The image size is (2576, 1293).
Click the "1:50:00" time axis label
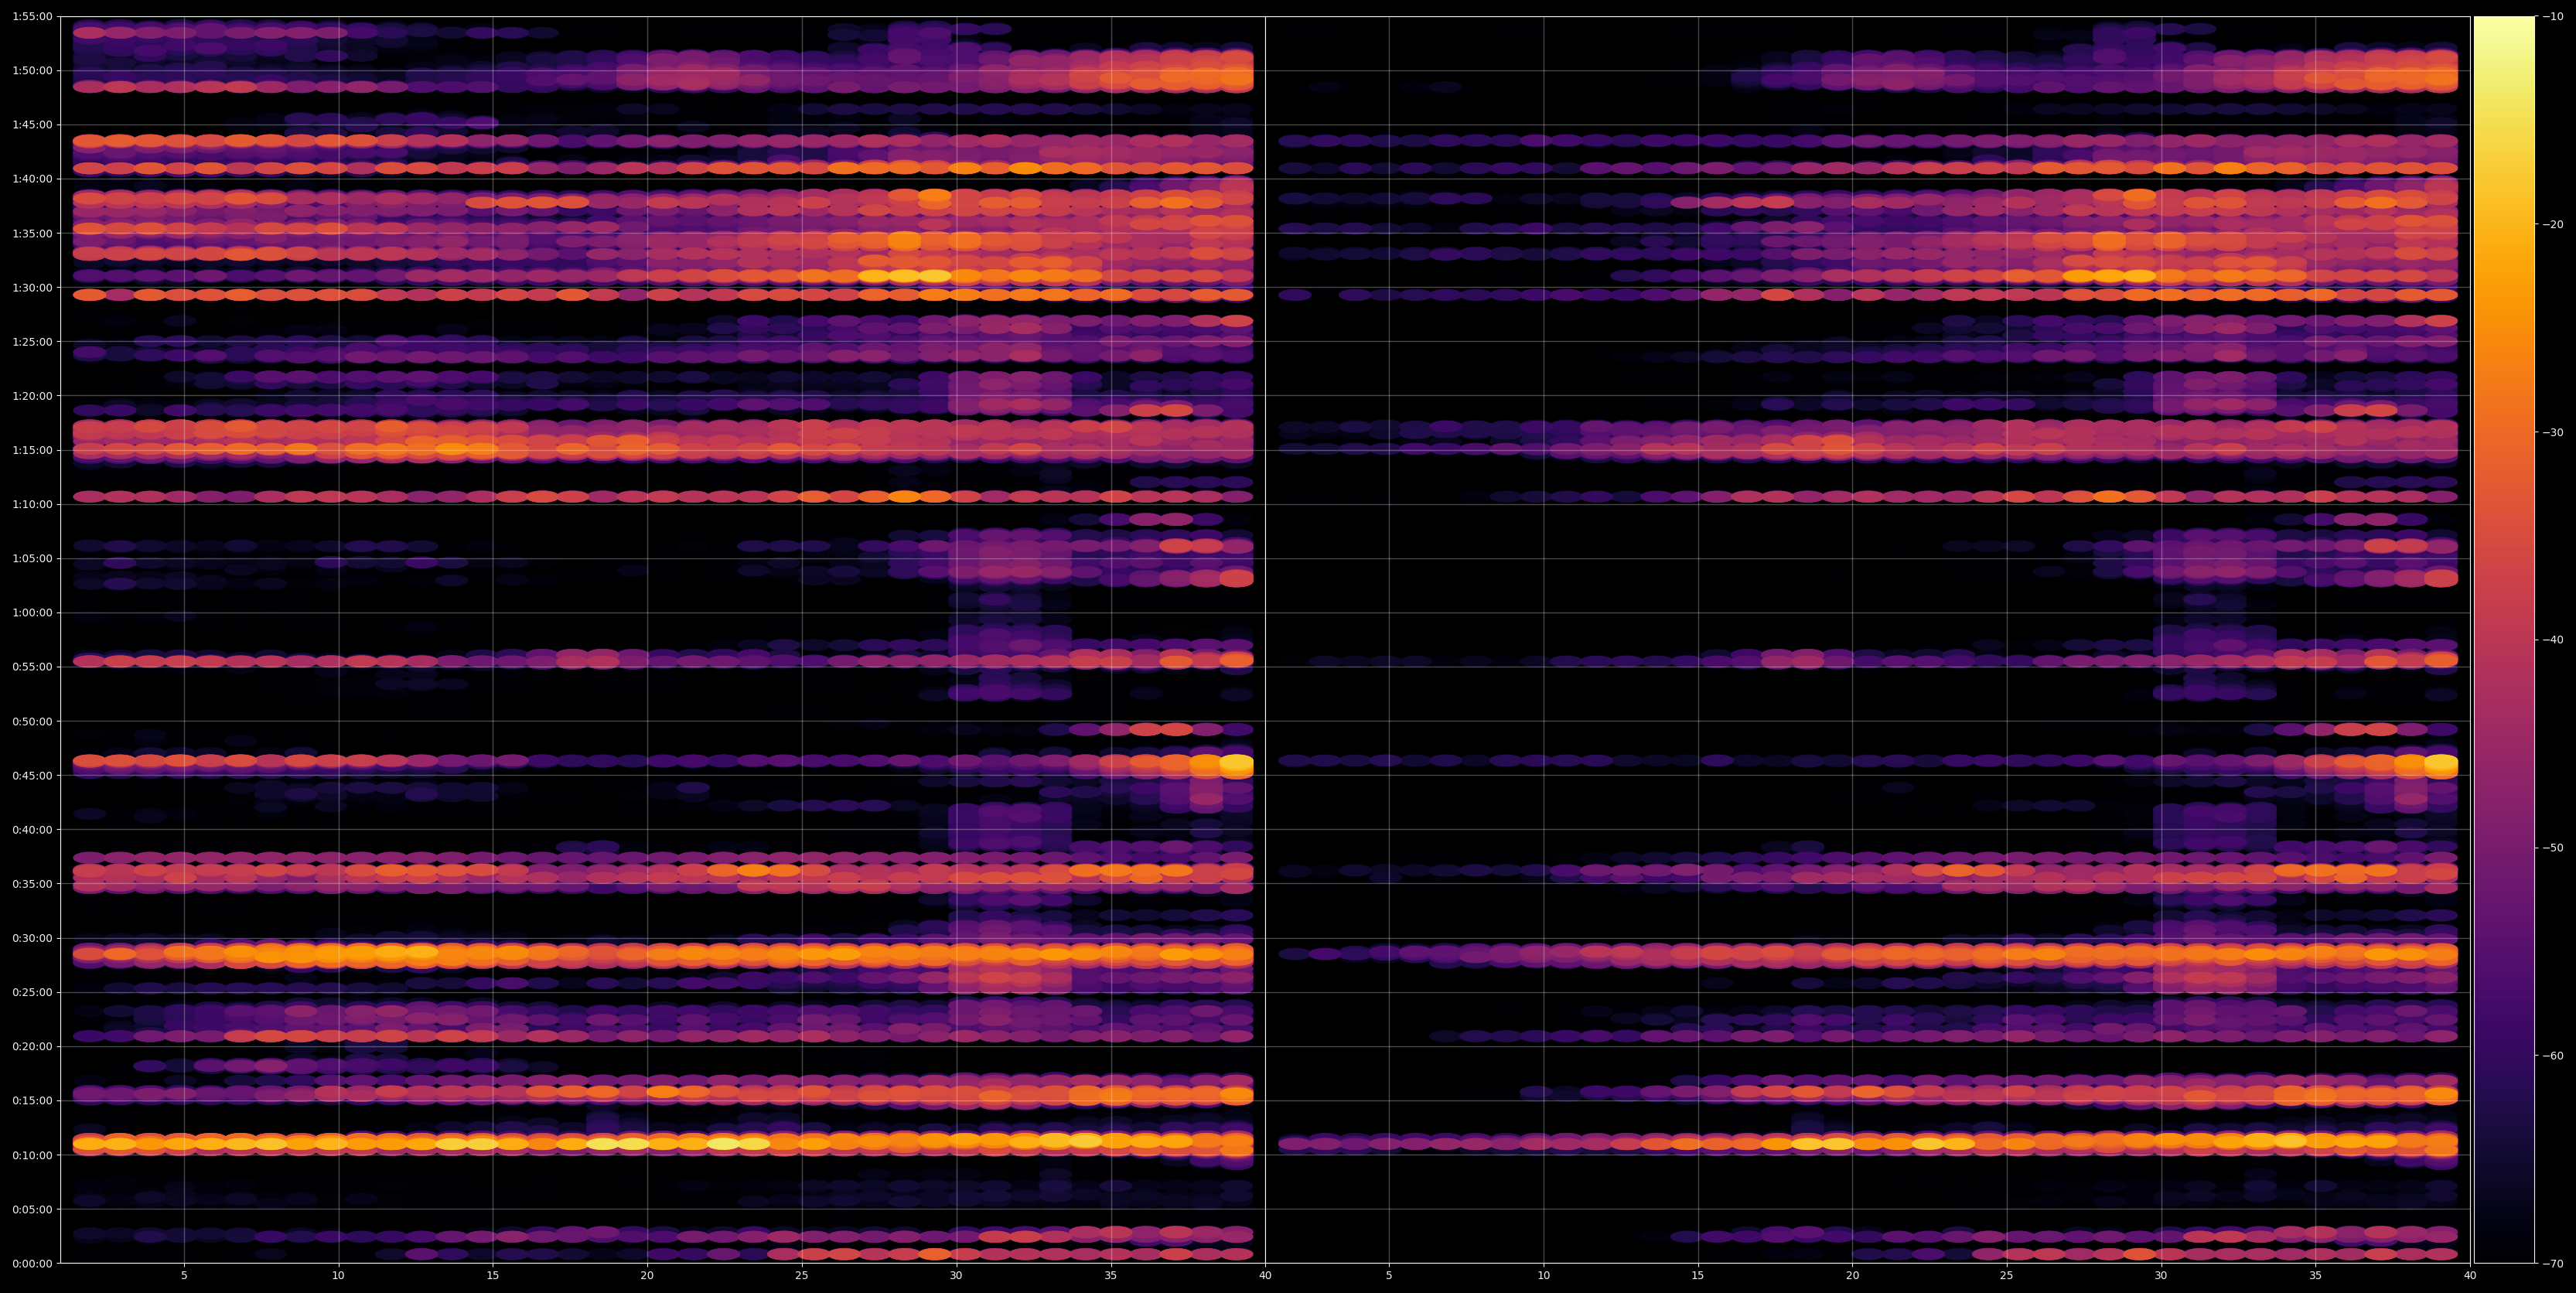pos(33,71)
